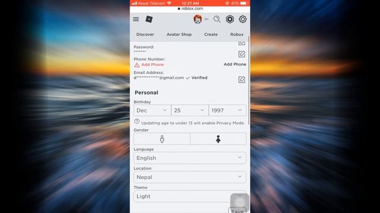
Task: Go to the Create tab
Action: click(211, 34)
